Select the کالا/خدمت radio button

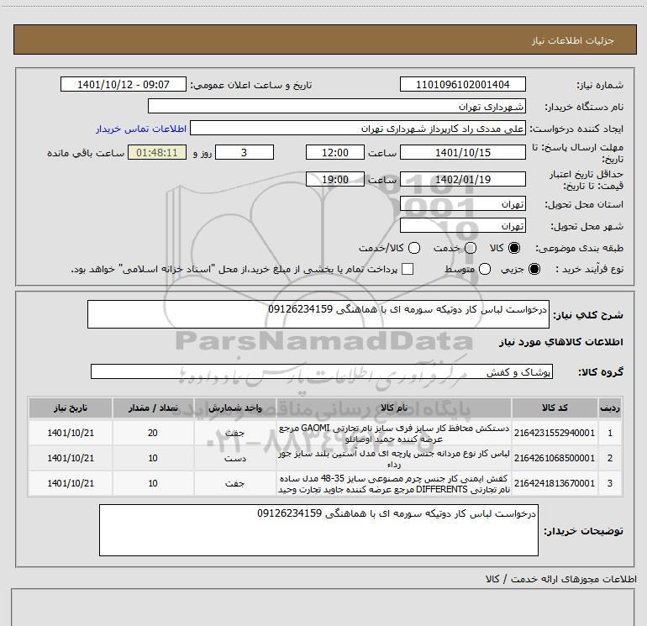tap(414, 248)
